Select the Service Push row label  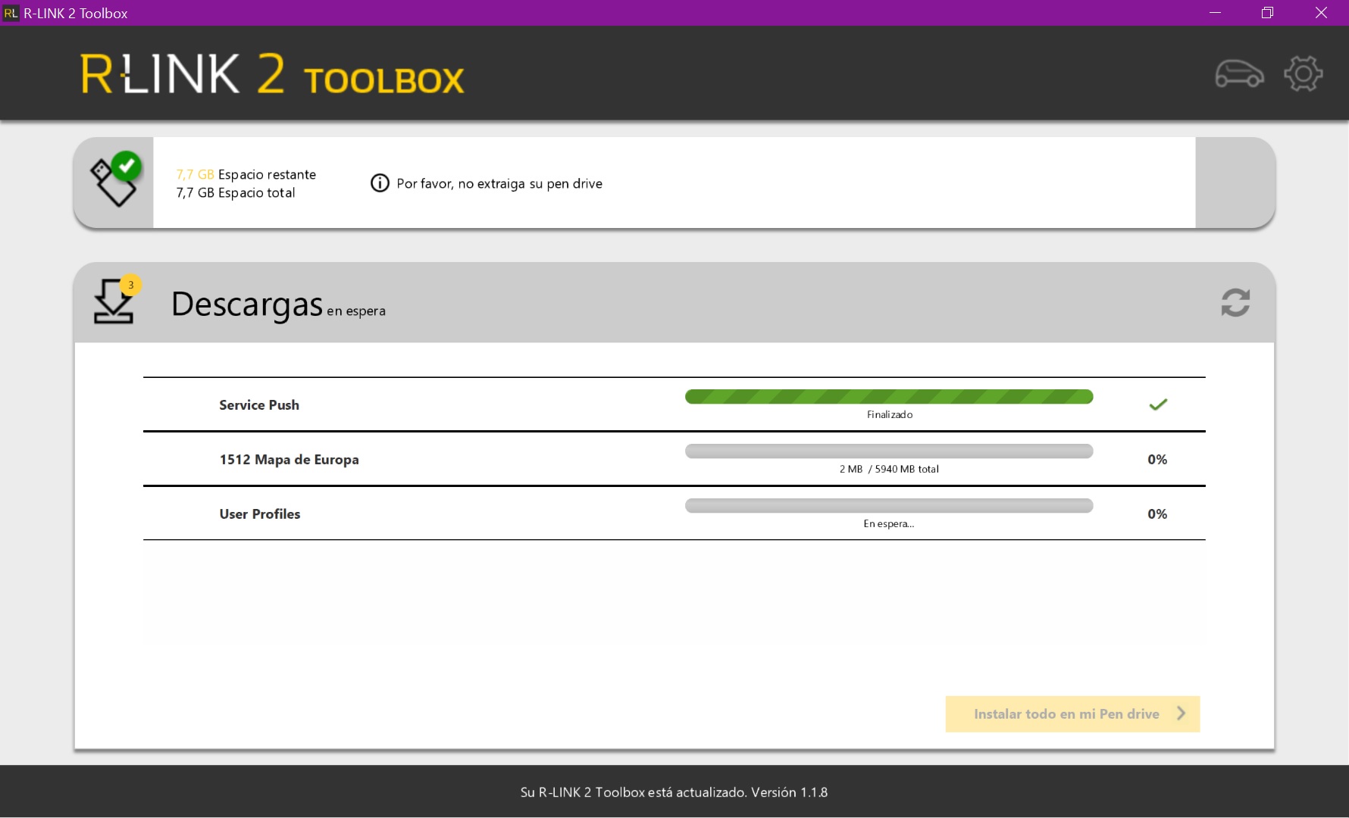(x=259, y=404)
